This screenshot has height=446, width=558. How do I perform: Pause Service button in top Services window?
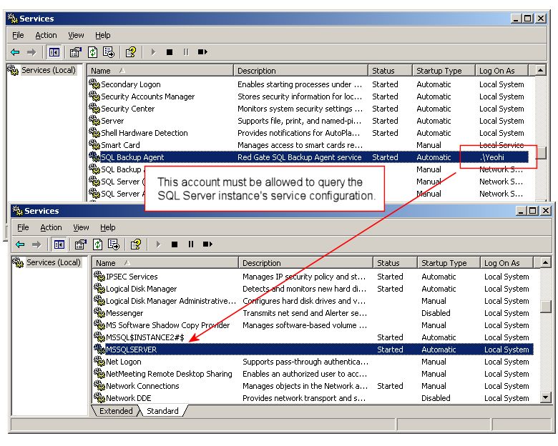click(x=186, y=52)
